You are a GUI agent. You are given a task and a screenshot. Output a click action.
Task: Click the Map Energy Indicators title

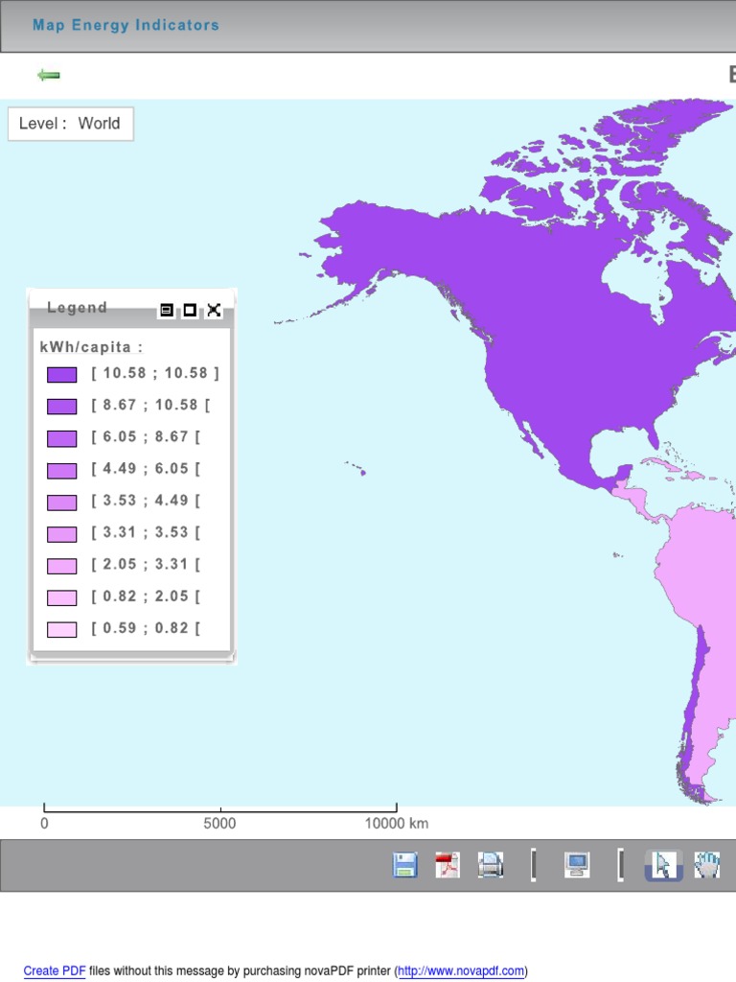[x=126, y=25]
